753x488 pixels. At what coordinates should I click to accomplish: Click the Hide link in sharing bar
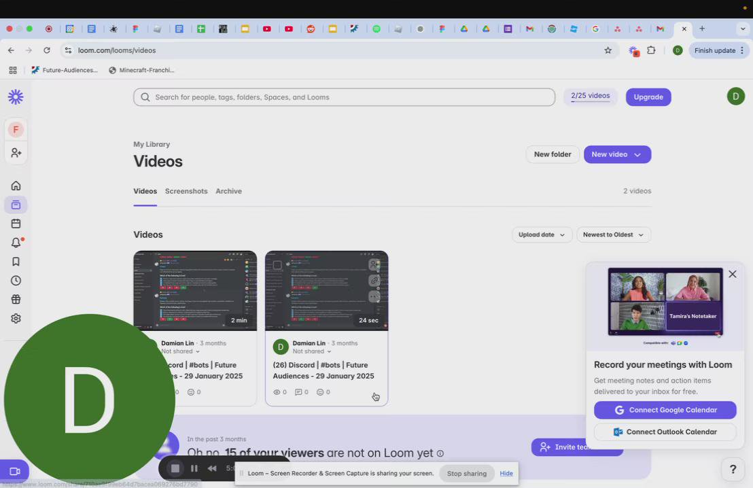click(506, 473)
